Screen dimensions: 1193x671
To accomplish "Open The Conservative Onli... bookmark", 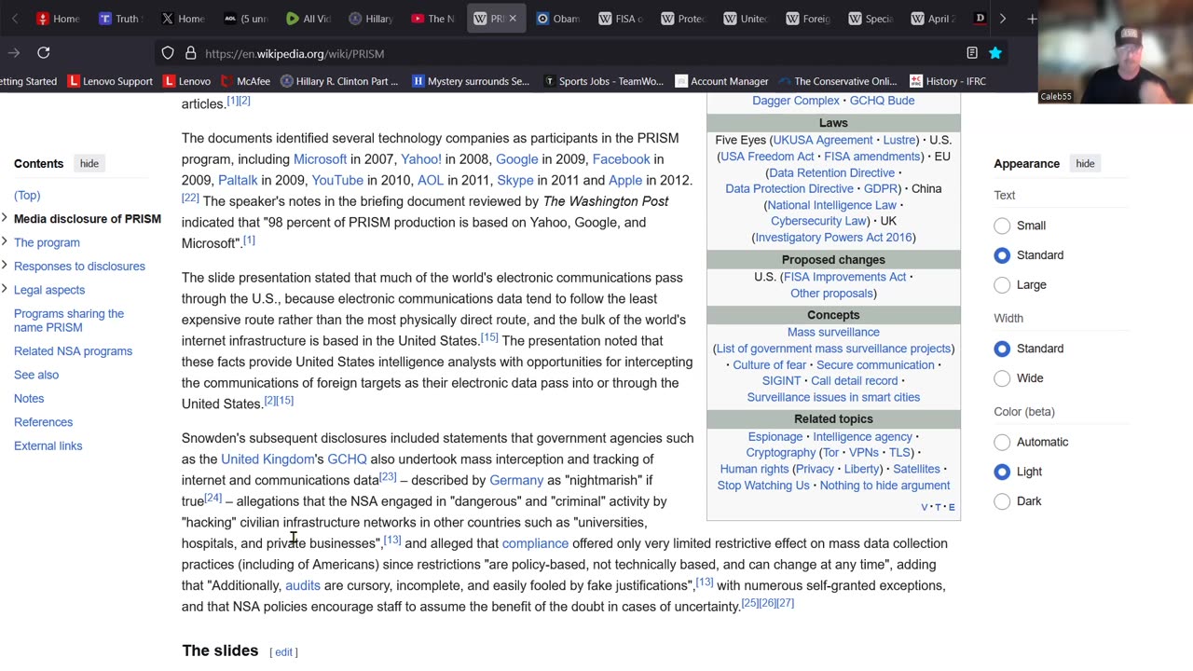I will coord(837,81).
